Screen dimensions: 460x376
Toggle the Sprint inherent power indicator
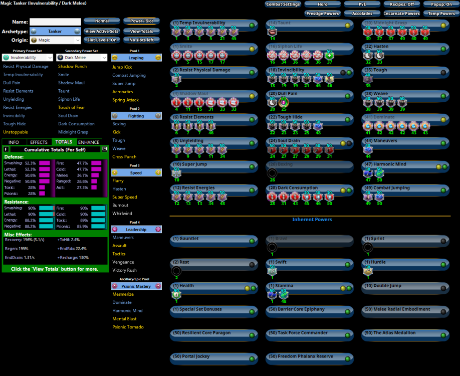443,241
